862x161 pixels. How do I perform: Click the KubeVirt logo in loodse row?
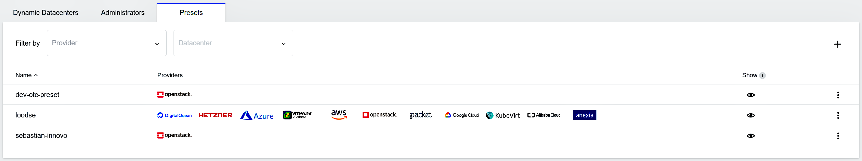click(503, 115)
